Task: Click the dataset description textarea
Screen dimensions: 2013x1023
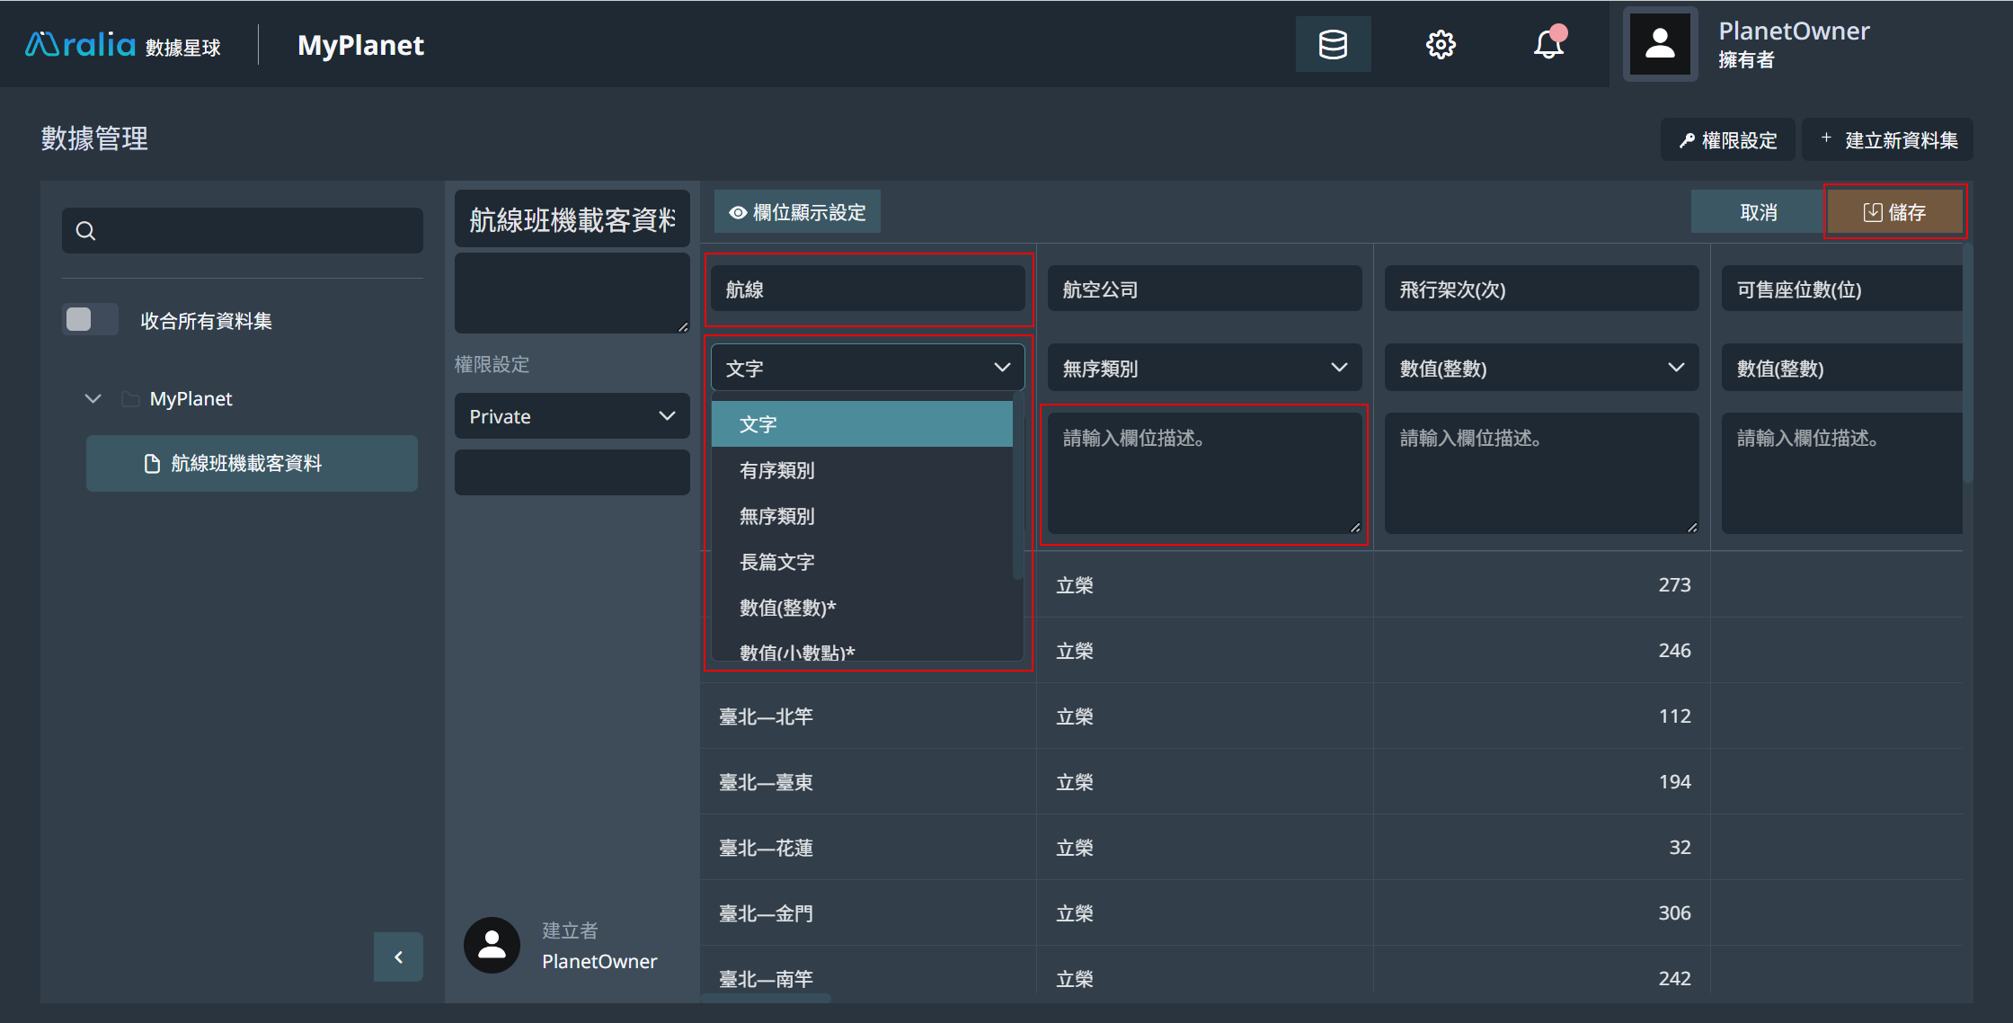Action: click(x=572, y=293)
